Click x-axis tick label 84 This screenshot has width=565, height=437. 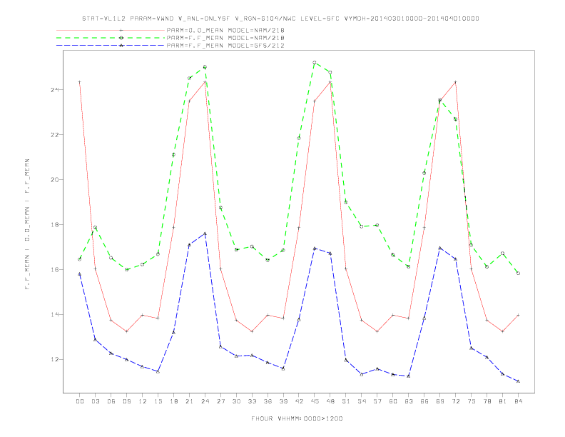[519, 401]
